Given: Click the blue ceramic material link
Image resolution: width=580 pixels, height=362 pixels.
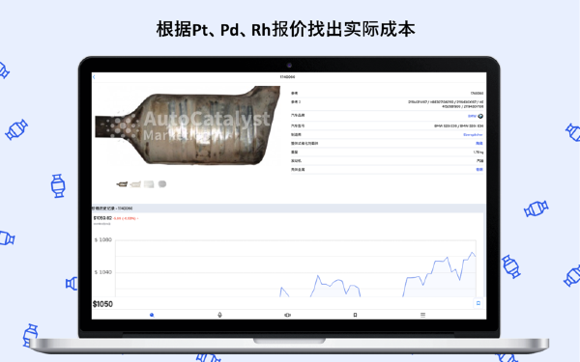Looking at the screenshot, I should (x=479, y=143).
